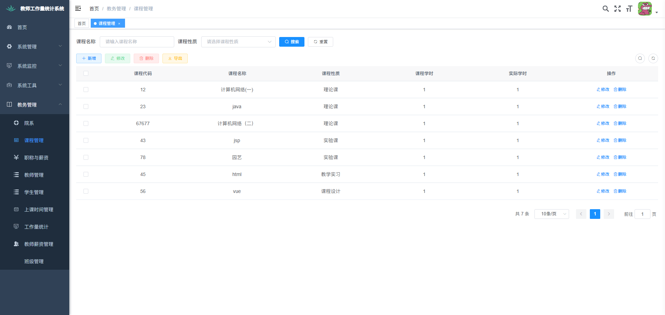The width and height of the screenshot is (665, 315).
Task: Click the small search icon near the refresh icon
Action: pos(640,58)
